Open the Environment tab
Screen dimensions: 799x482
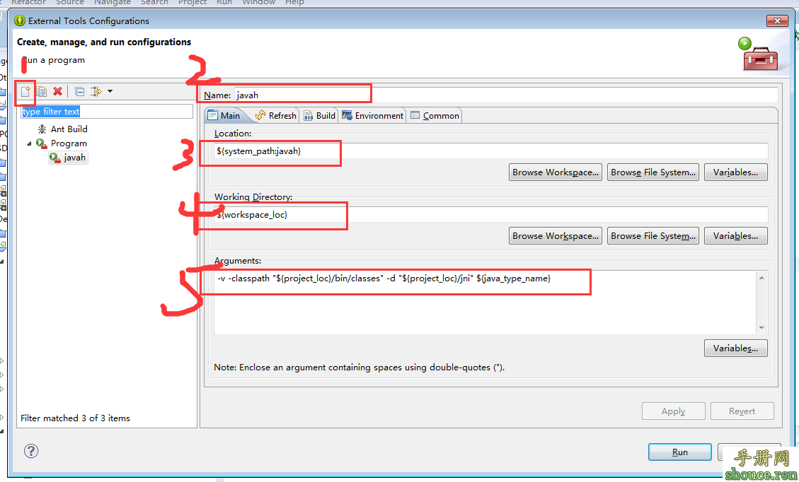372,116
